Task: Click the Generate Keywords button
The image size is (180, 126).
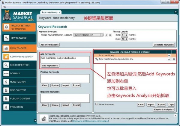Action: pos(164,45)
